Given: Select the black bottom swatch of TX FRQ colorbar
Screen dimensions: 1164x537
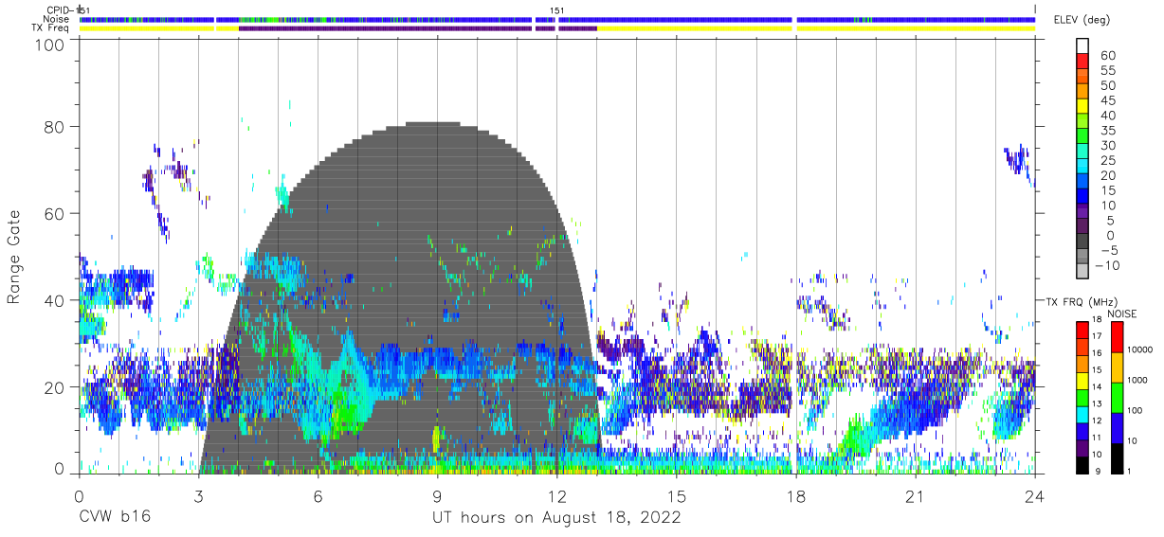Looking at the screenshot, I should click(x=1082, y=465).
